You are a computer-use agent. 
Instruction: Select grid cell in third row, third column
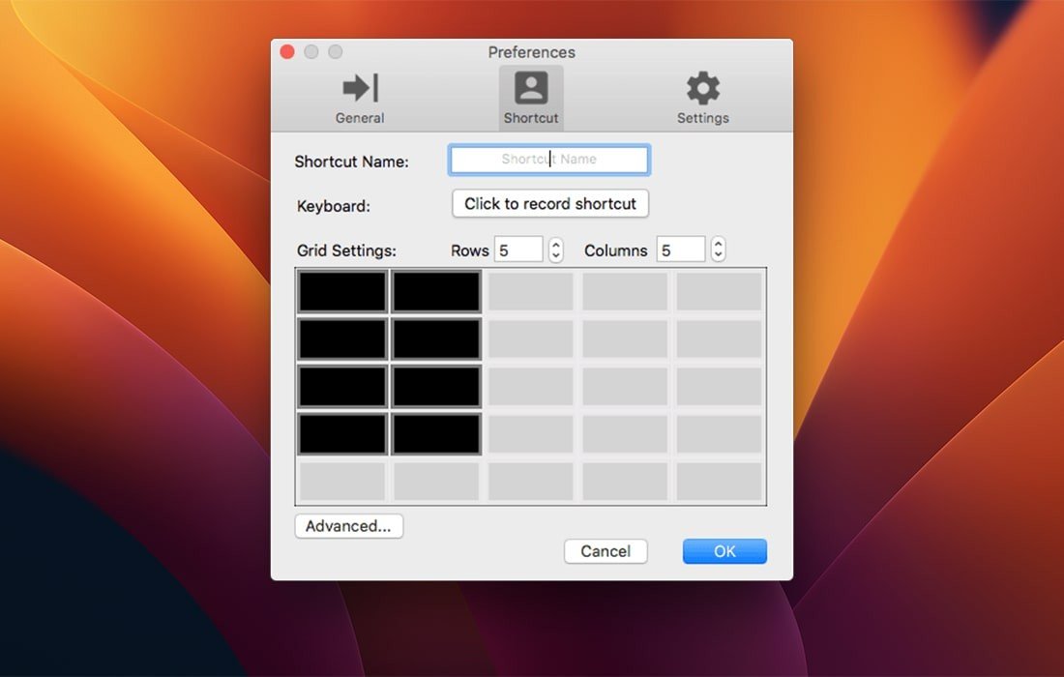[x=530, y=386]
